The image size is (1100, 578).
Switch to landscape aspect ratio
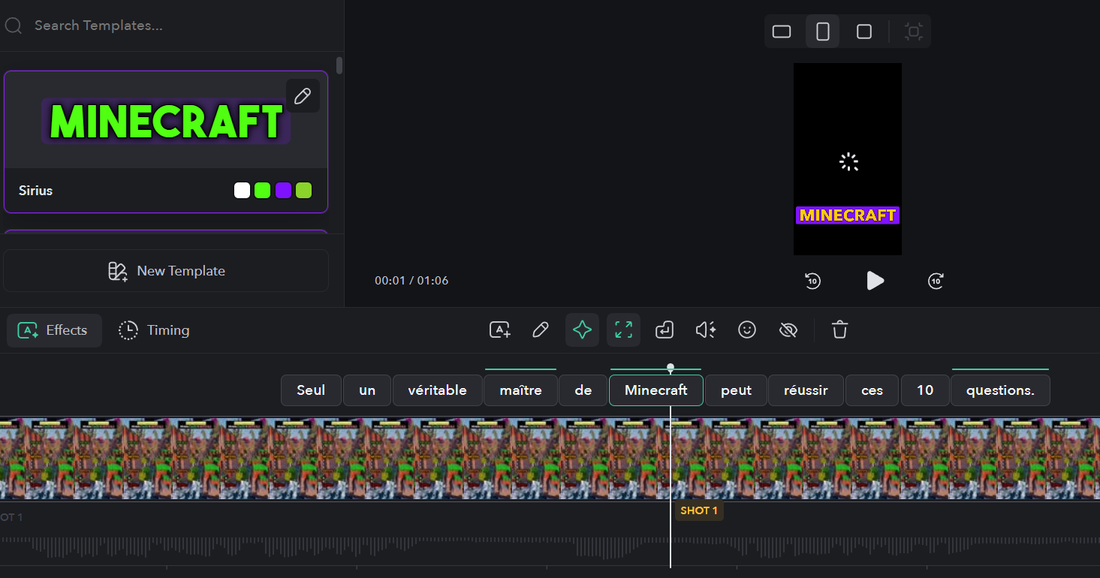click(782, 32)
